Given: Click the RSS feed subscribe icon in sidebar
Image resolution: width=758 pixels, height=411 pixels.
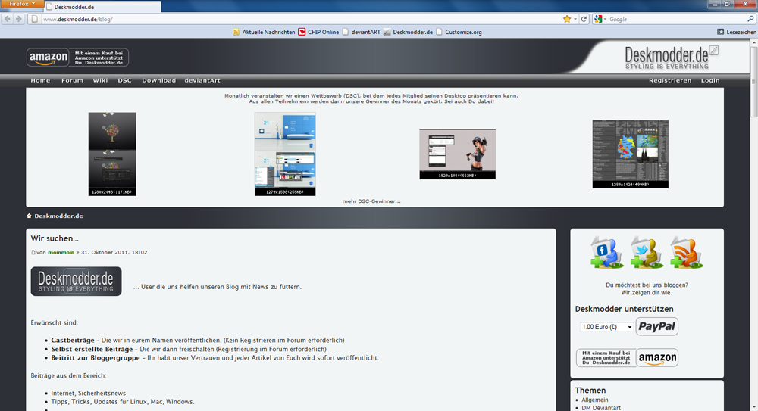Looking at the screenshot, I should click(687, 252).
